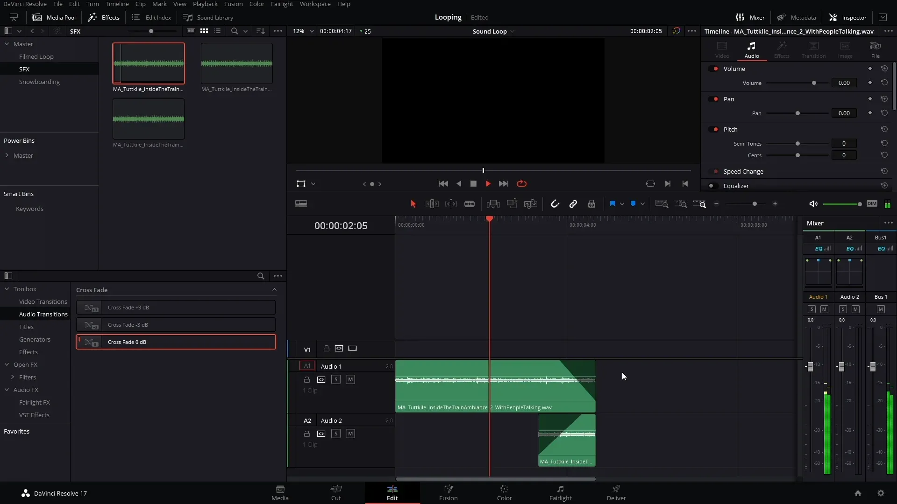Expand the Power Bins Master folder
Screen dimensions: 897x504
pos(7,155)
